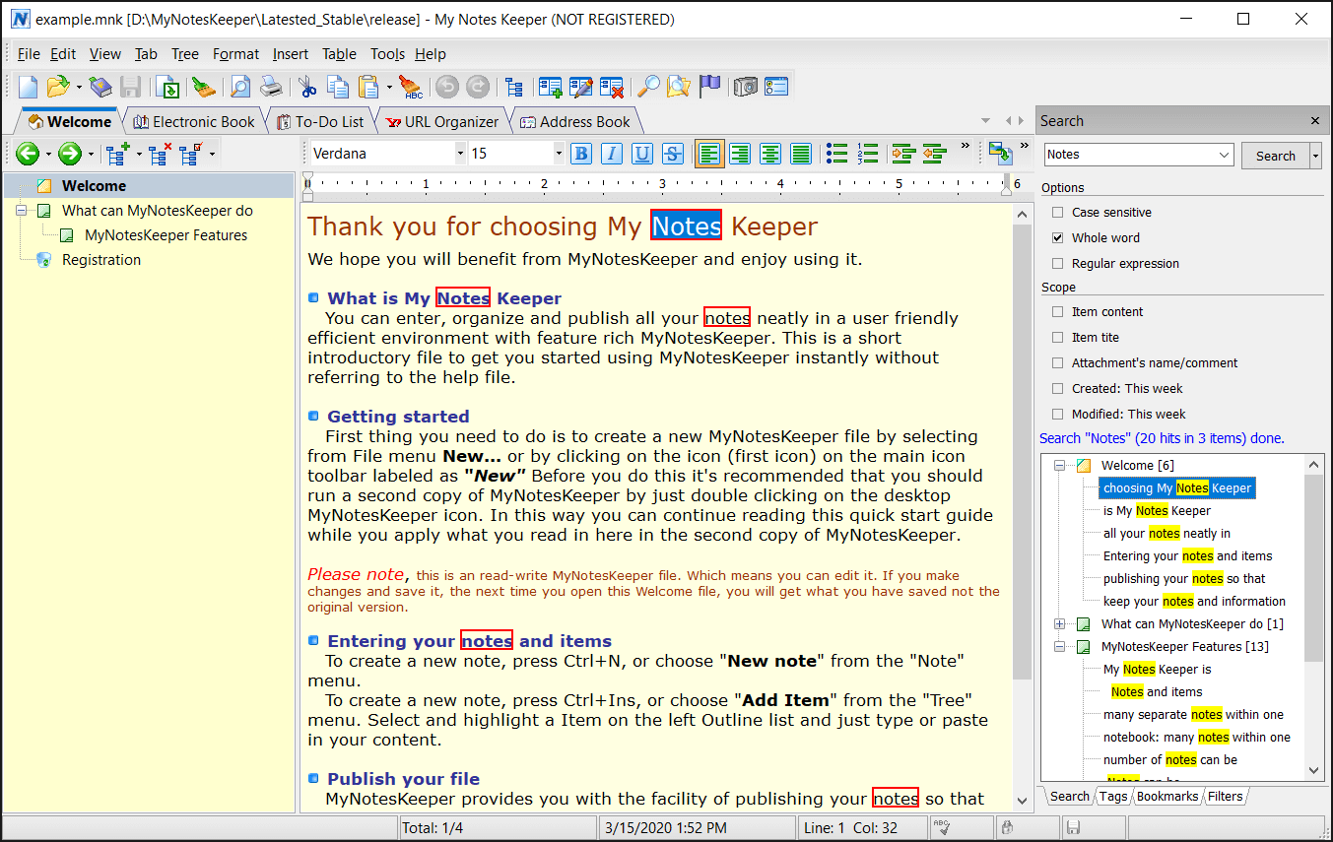This screenshot has width=1333, height=842.
Task: Enable the Case sensitive option
Action: click(x=1058, y=213)
